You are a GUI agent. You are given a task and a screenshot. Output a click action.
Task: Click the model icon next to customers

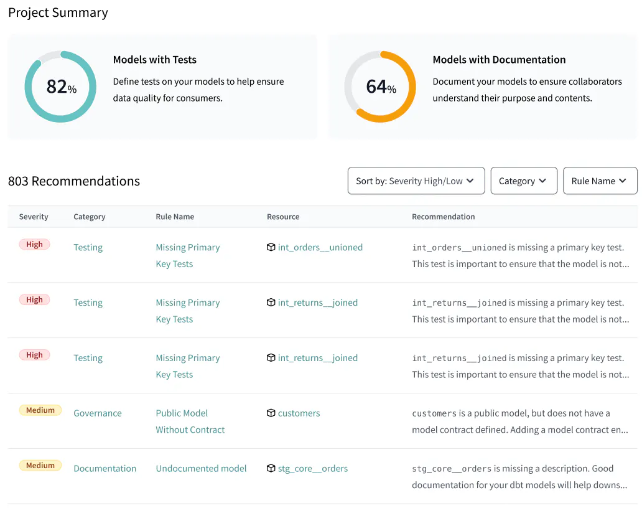(x=271, y=413)
